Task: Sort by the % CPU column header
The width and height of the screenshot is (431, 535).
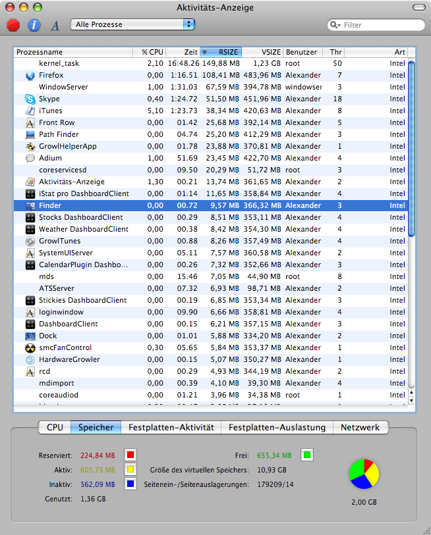Action: pyautogui.click(x=149, y=52)
